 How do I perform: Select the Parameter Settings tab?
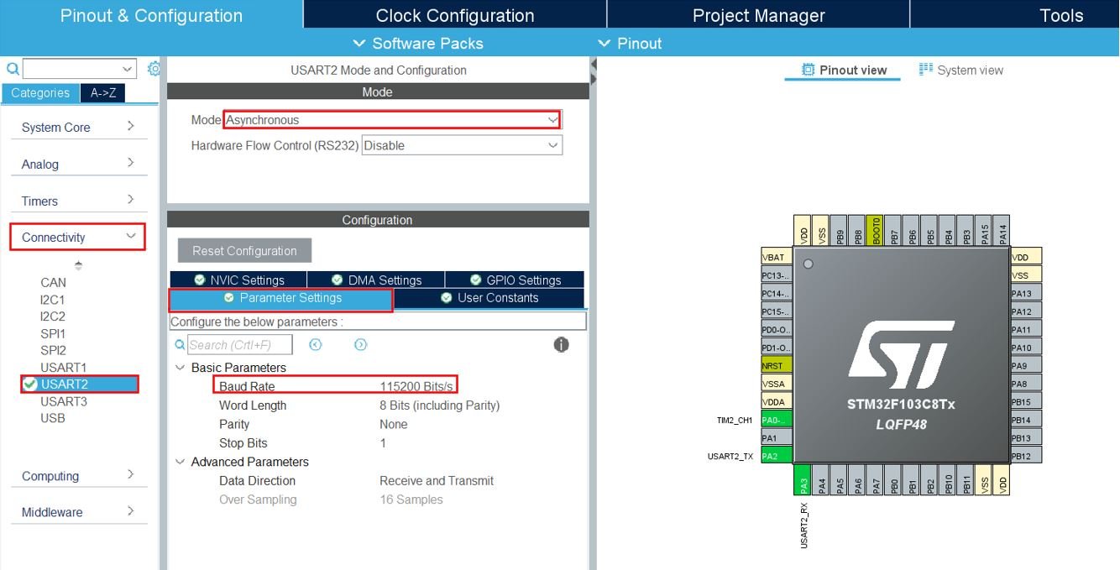[x=281, y=299]
